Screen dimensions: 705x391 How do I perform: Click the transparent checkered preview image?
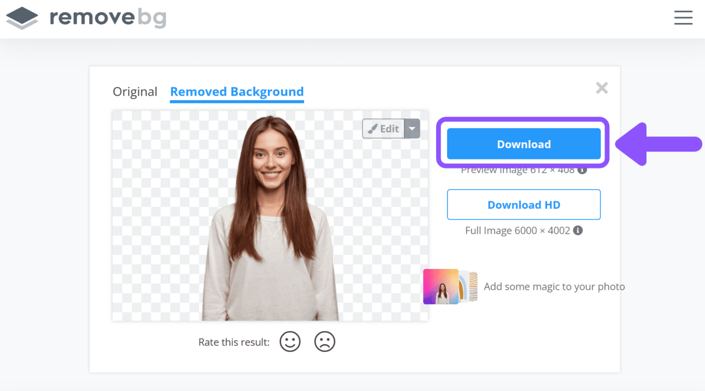tap(269, 214)
